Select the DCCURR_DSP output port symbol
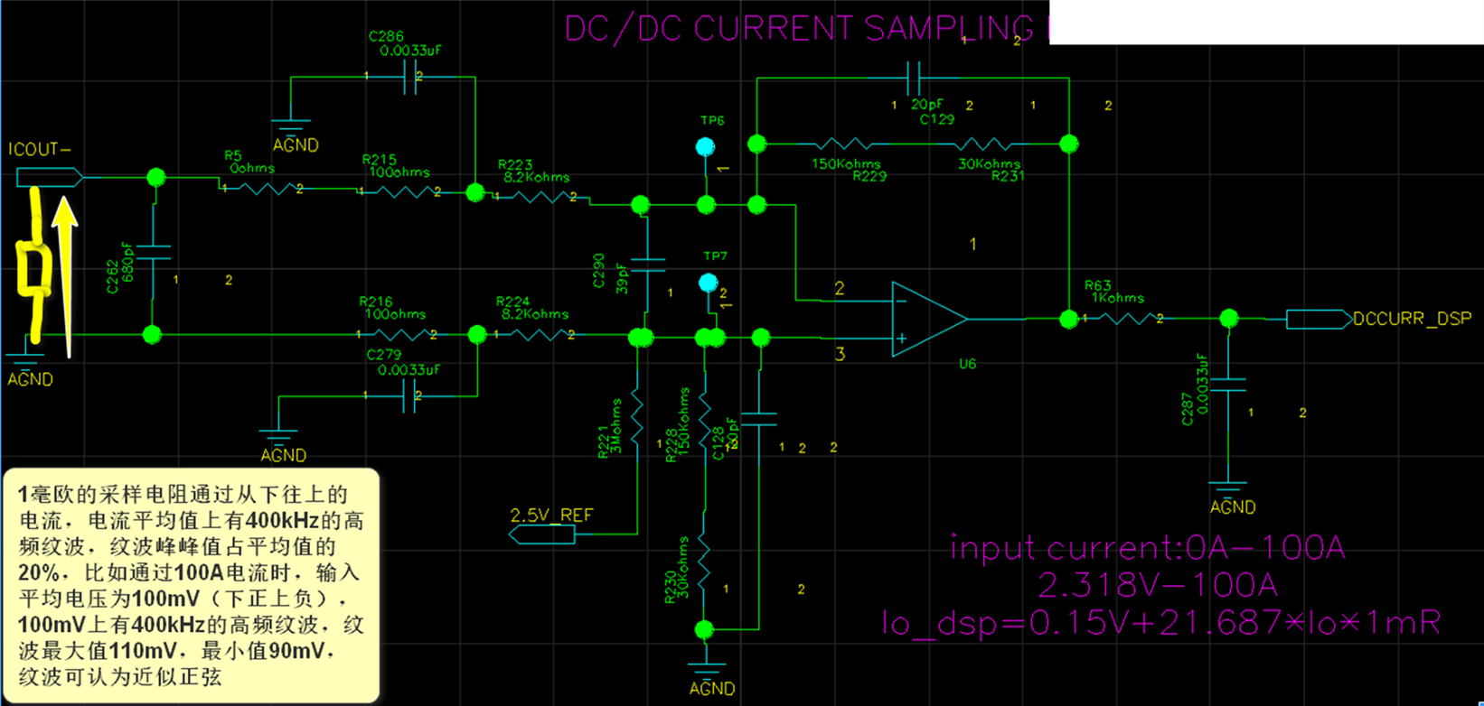This screenshot has width=1484, height=706. click(x=1319, y=319)
